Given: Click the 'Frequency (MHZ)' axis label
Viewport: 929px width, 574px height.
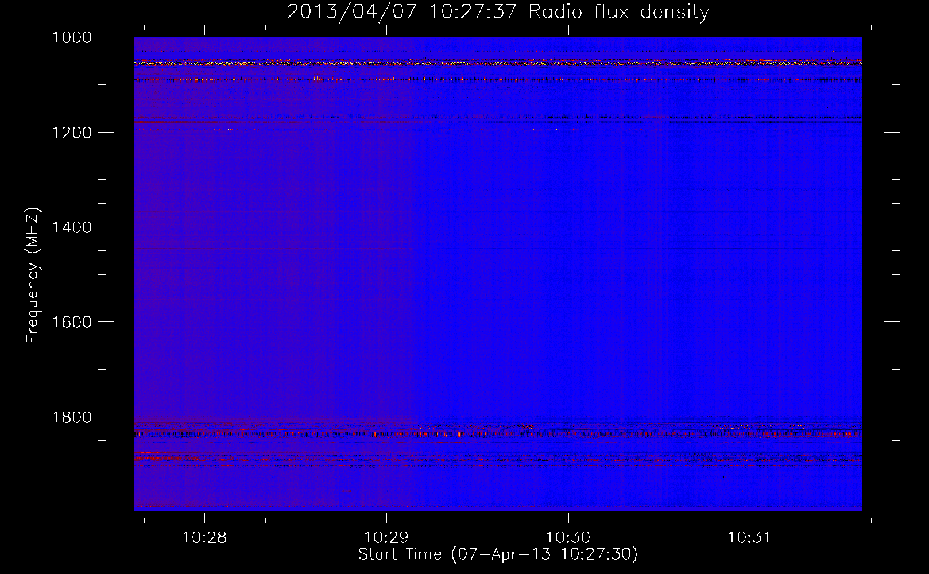Looking at the screenshot, I should (33, 276).
